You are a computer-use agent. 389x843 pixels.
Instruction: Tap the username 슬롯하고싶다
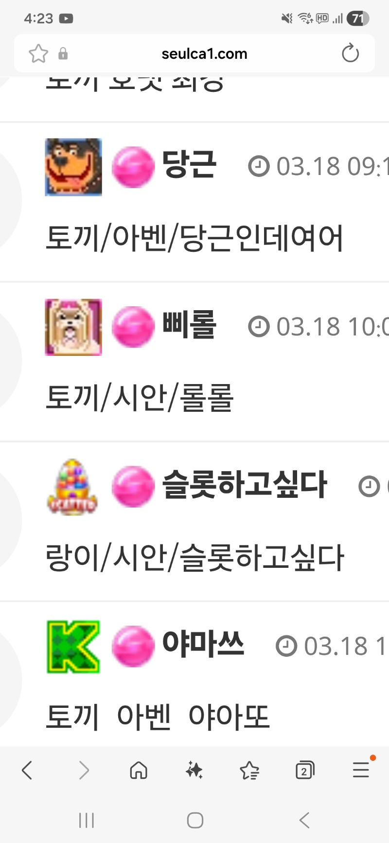(245, 485)
